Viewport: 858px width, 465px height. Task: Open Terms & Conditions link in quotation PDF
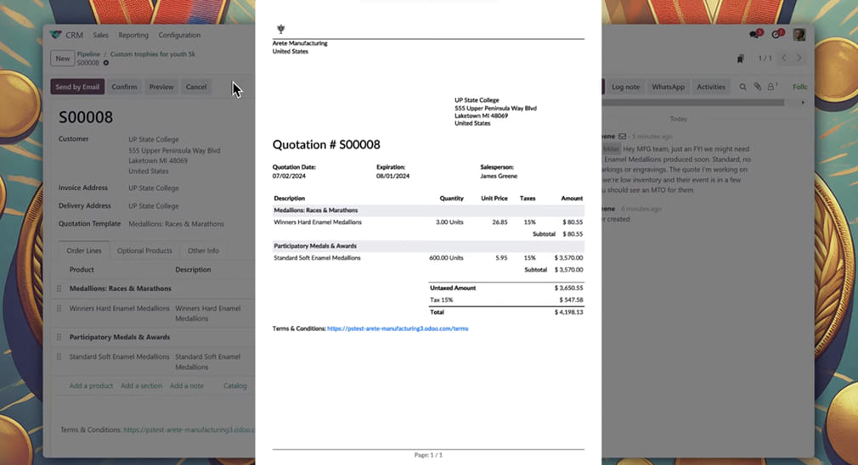397,328
